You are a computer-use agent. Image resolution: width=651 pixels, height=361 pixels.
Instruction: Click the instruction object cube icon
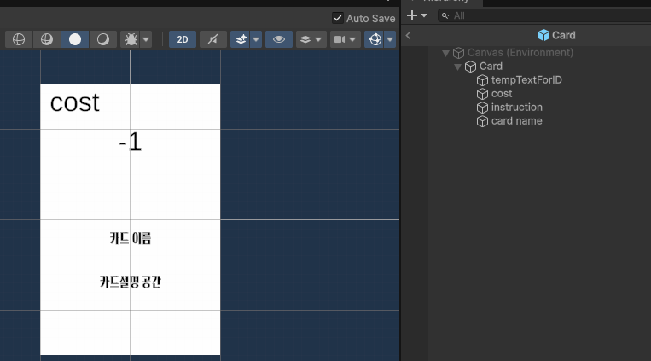coord(482,108)
